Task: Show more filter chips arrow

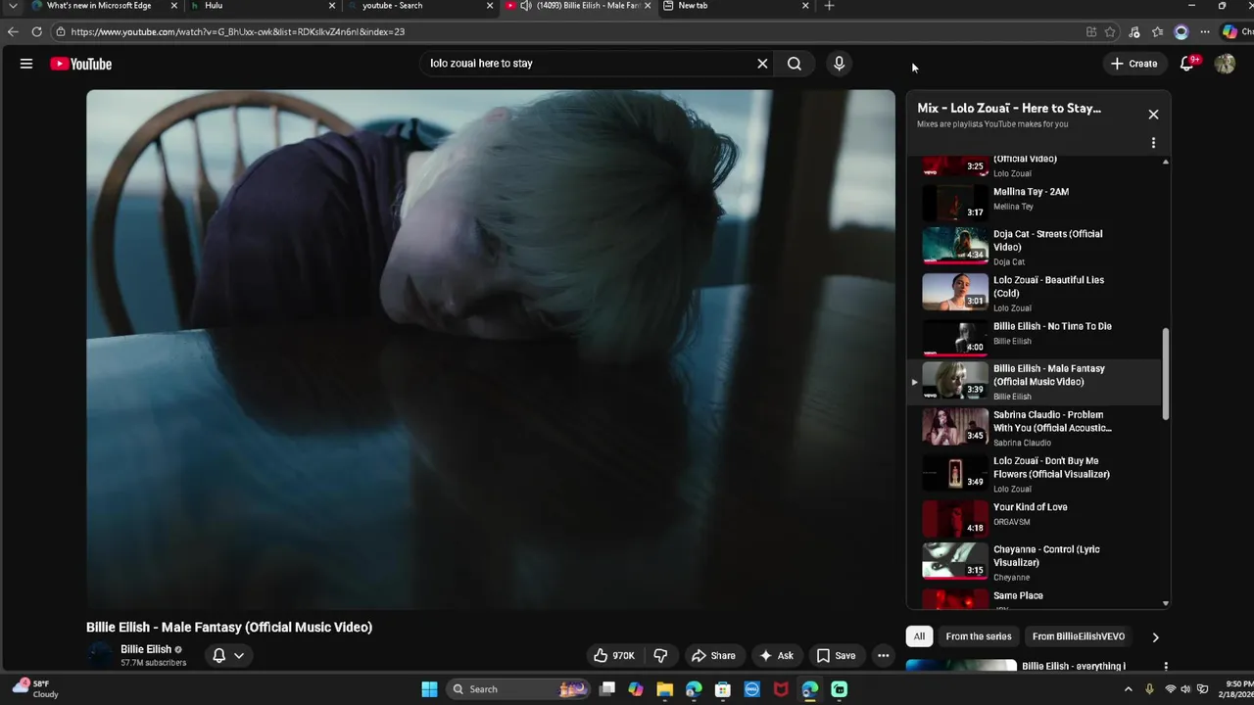Action: pyautogui.click(x=1155, y=637)
